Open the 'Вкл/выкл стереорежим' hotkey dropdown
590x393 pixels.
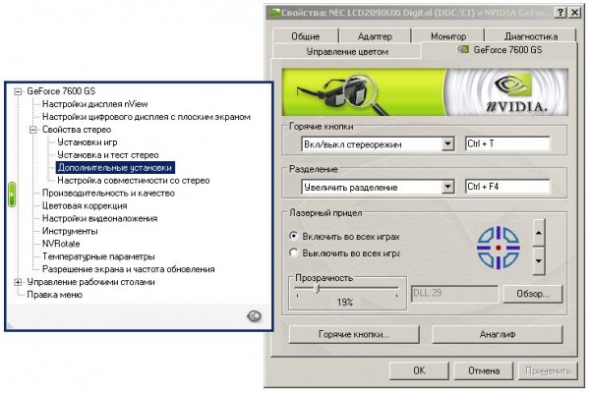(x=447, y=144)
